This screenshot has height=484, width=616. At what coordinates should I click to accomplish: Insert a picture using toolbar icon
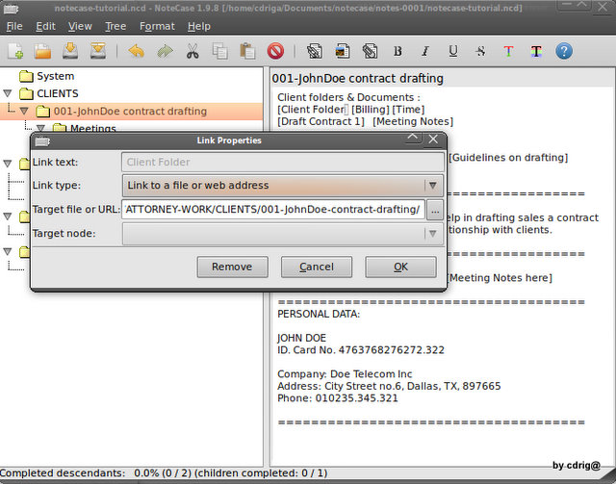(343, 51)
